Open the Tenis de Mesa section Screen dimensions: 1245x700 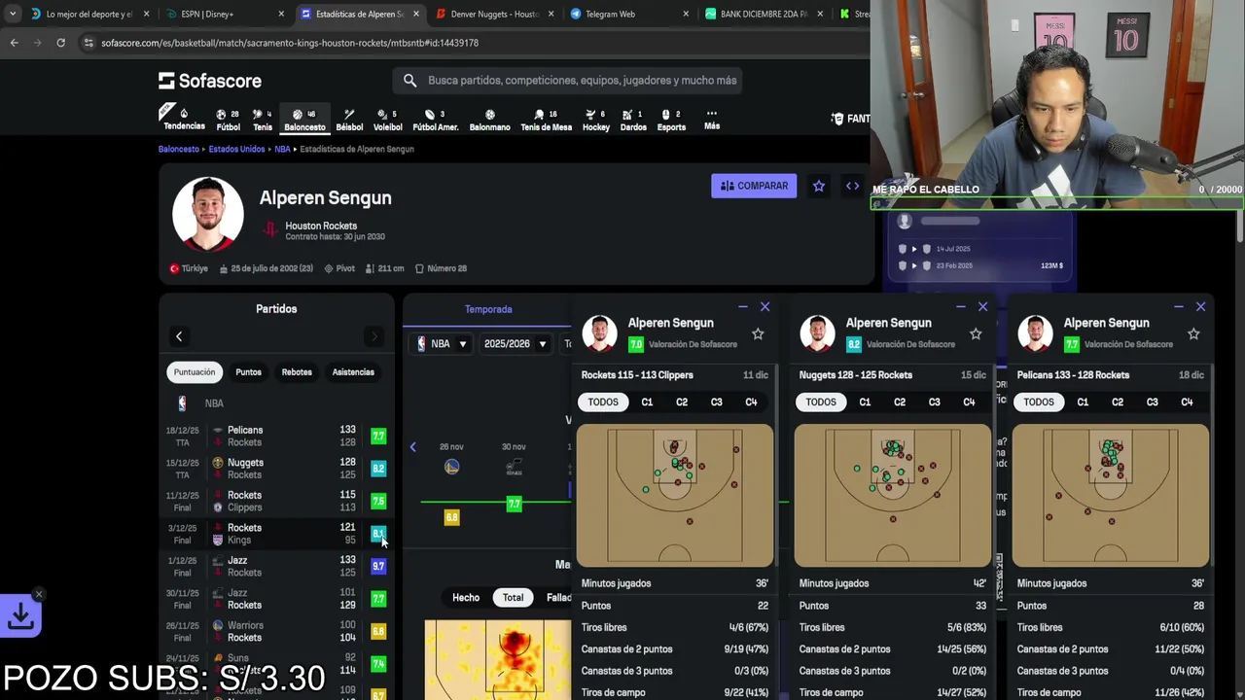click(x=546, y=120)
